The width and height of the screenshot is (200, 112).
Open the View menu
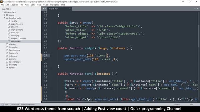27,5
